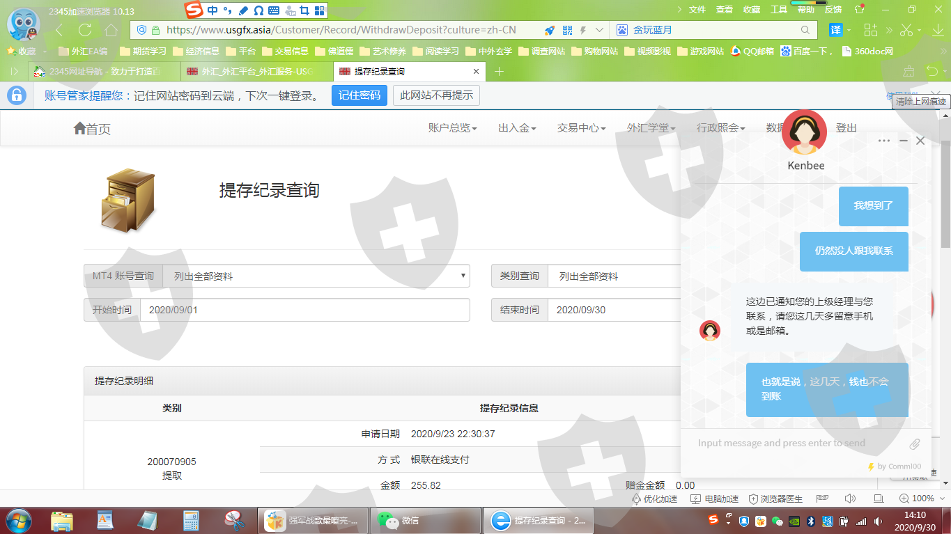Click 优化加速 in the status bar
Screen dimensions: 951x534
click(654, 498)
